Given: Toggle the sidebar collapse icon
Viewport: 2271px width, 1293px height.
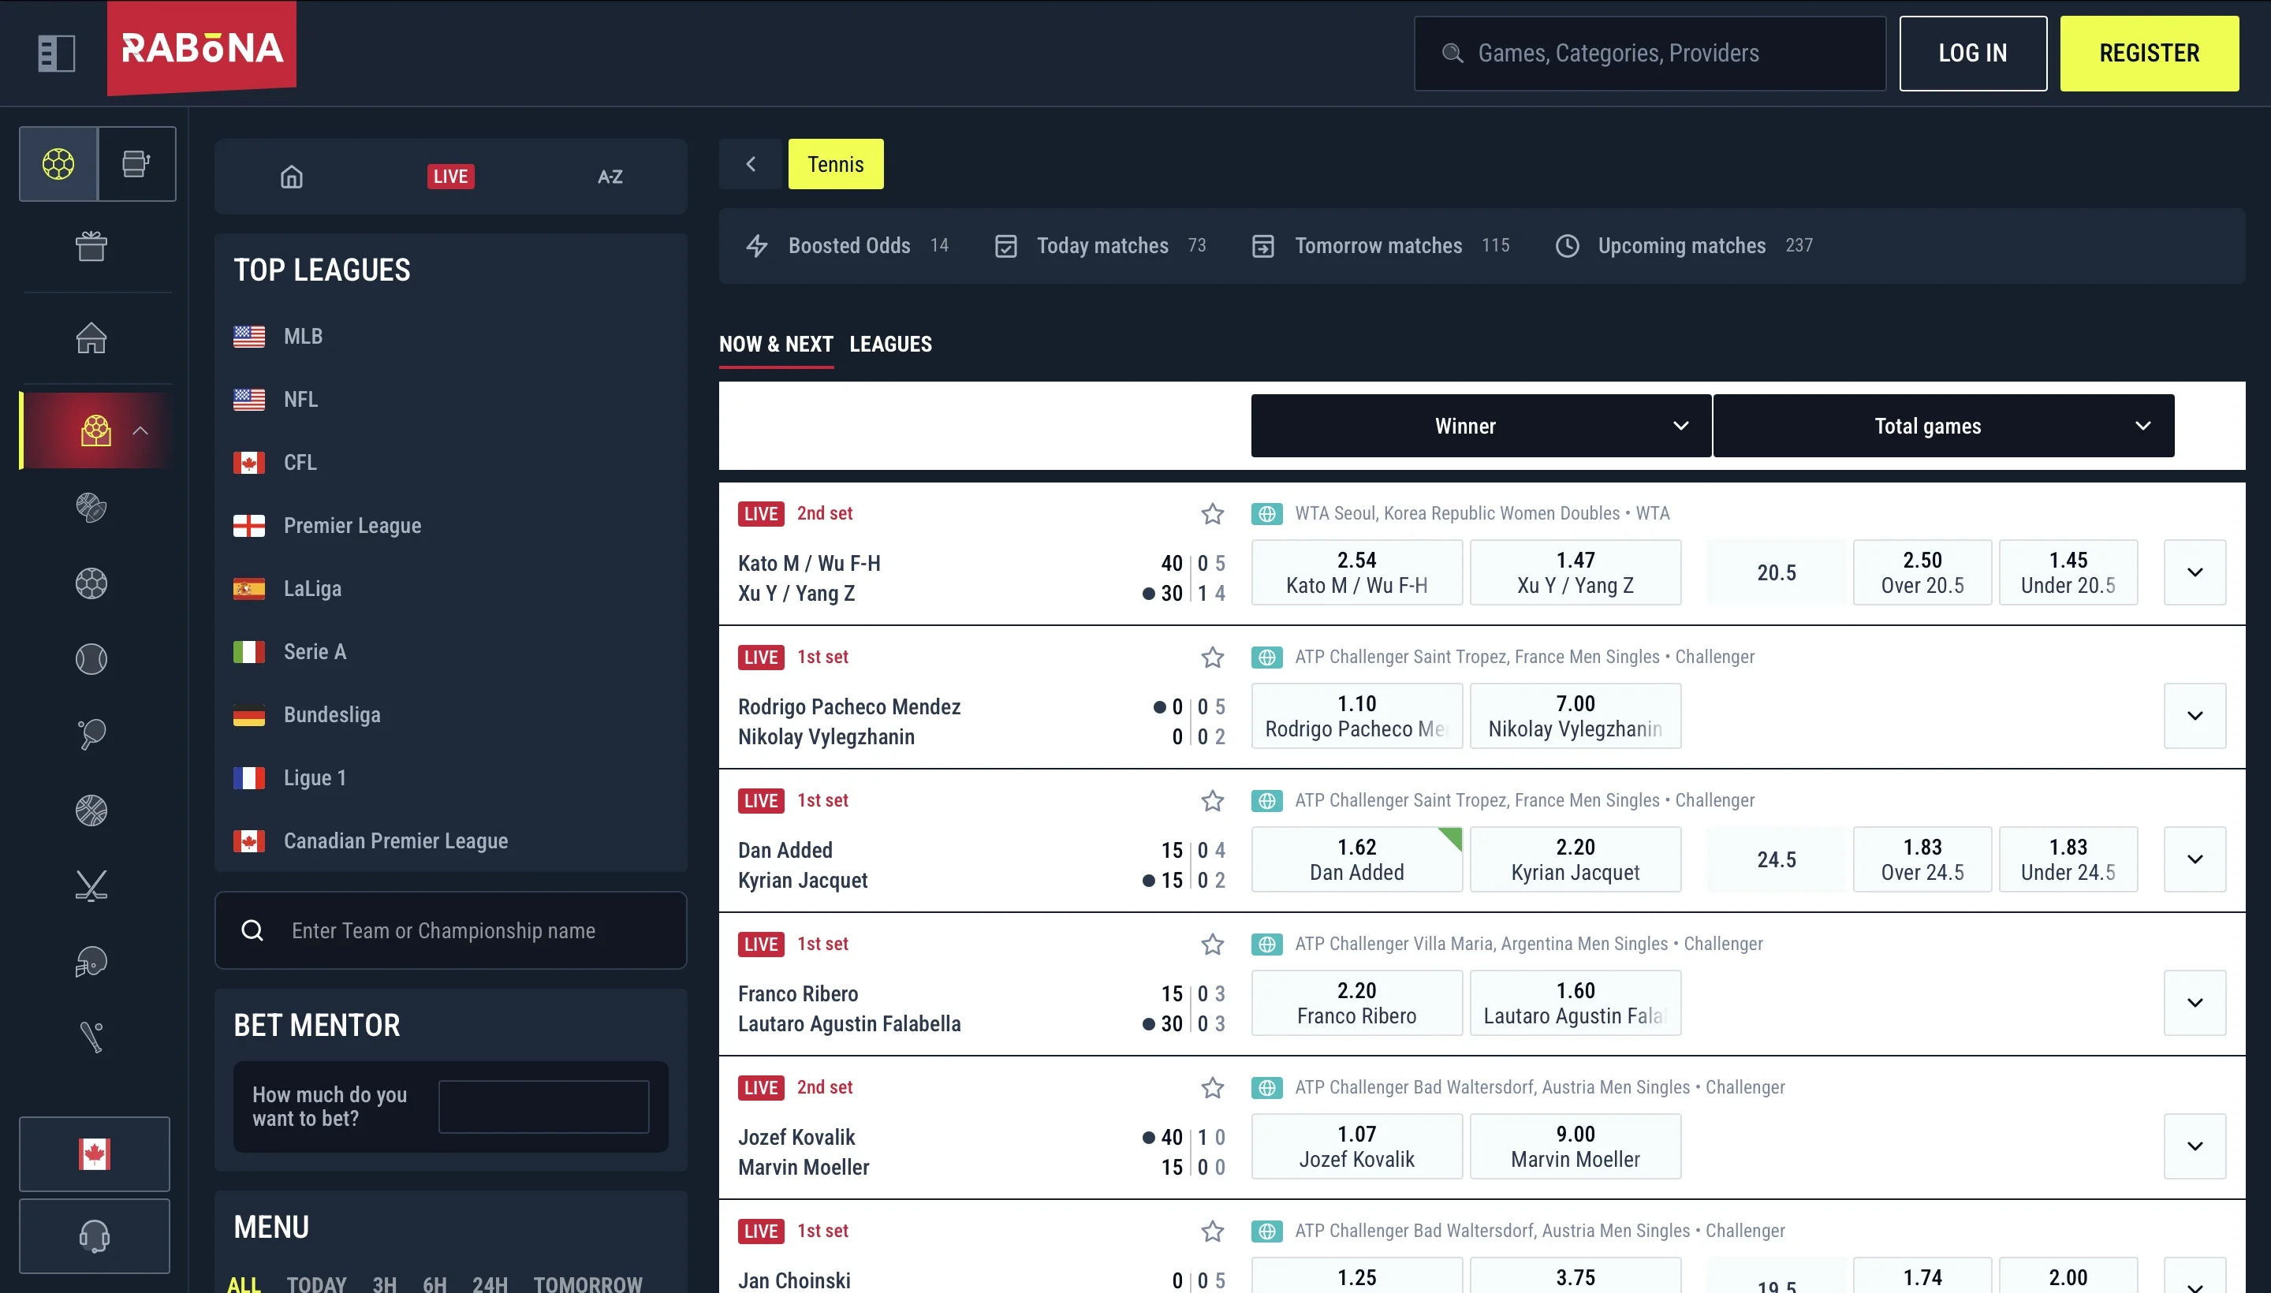Looking at the screenshot, I should click(x=56, y=54).
